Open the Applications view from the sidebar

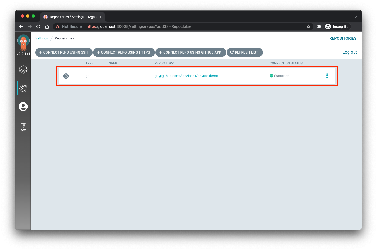(x=23, y=69)
